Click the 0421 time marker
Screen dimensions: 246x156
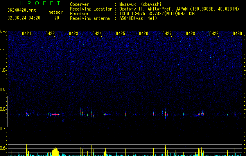(x=26, y=34)
